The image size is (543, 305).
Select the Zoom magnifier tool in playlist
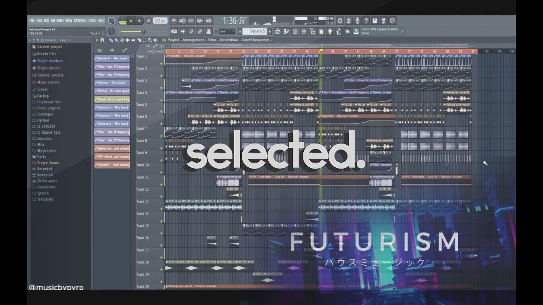pyautogui.click(x=150, y=40)
